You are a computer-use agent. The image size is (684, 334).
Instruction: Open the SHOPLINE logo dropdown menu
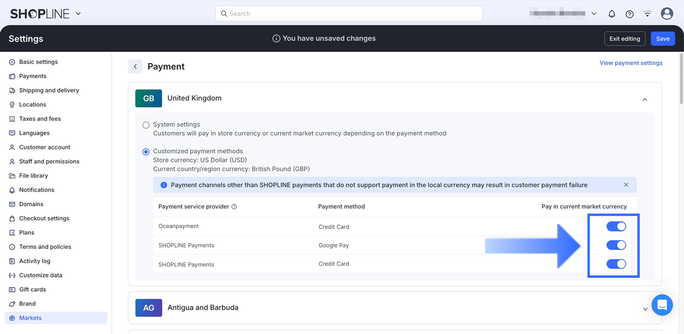[x=78, y=14]
